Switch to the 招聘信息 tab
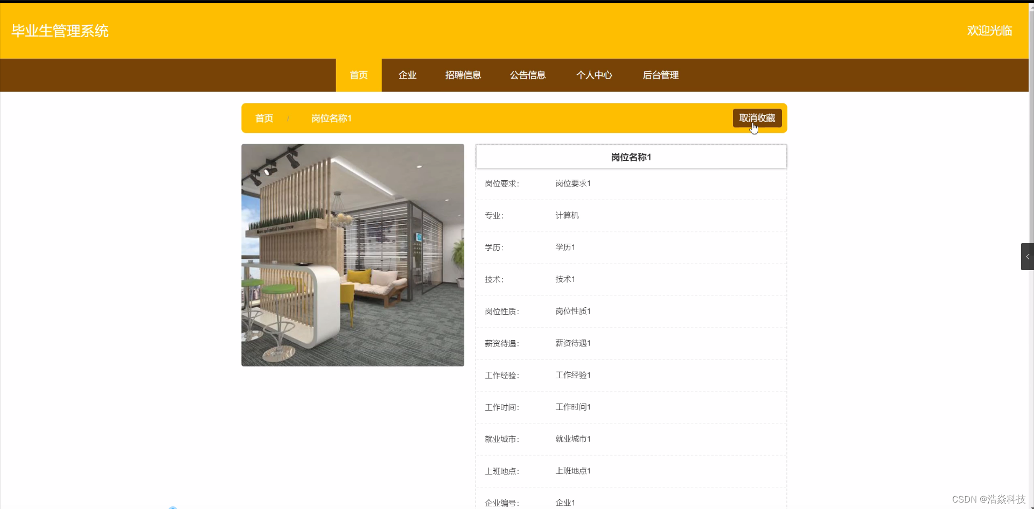The height and width of the screenshot is (509, 1034). tap(464, 75)
